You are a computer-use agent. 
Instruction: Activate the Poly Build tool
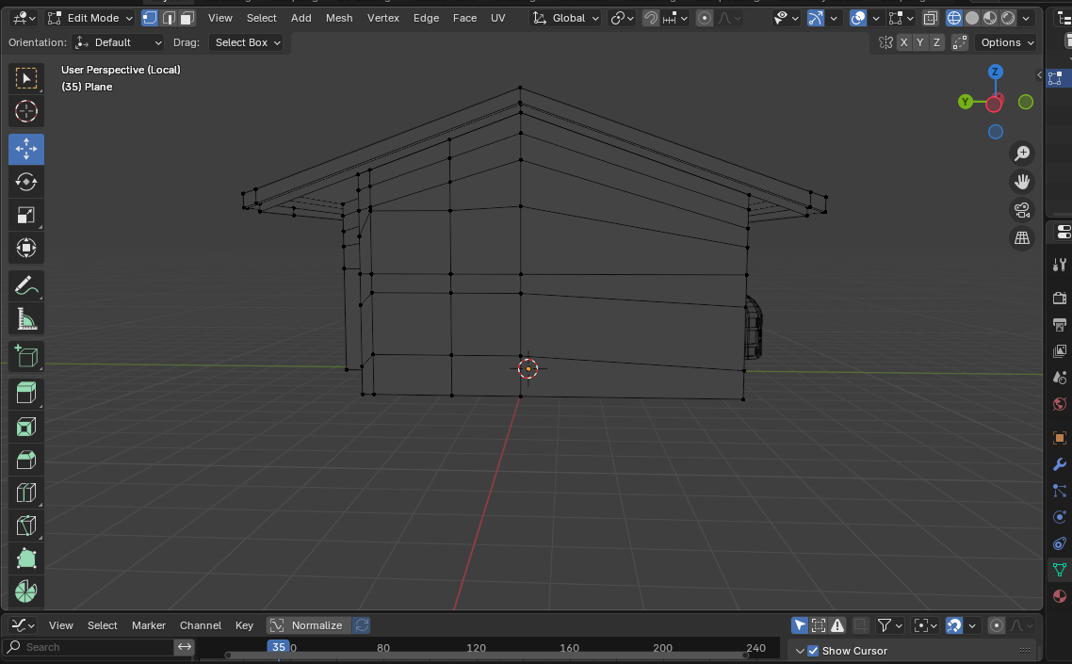pos(26,558)
